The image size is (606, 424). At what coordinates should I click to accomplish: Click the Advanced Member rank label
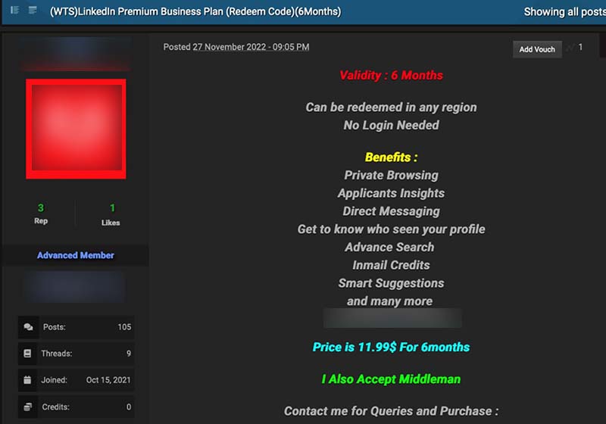click(x=76, y=255)
